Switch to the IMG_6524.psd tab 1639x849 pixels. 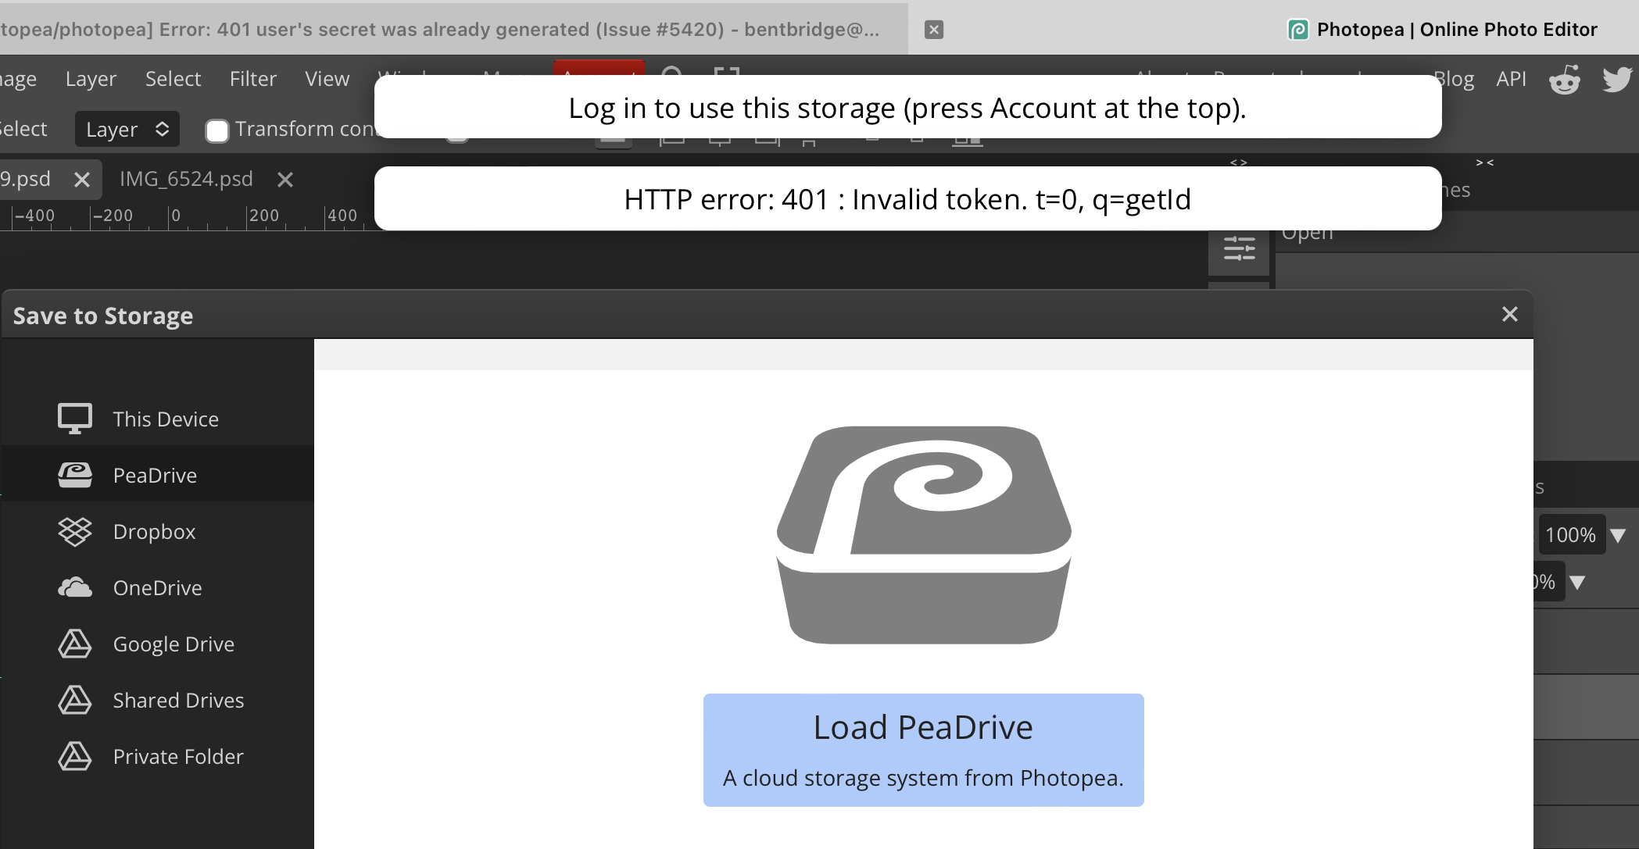(x=186, y=178)
